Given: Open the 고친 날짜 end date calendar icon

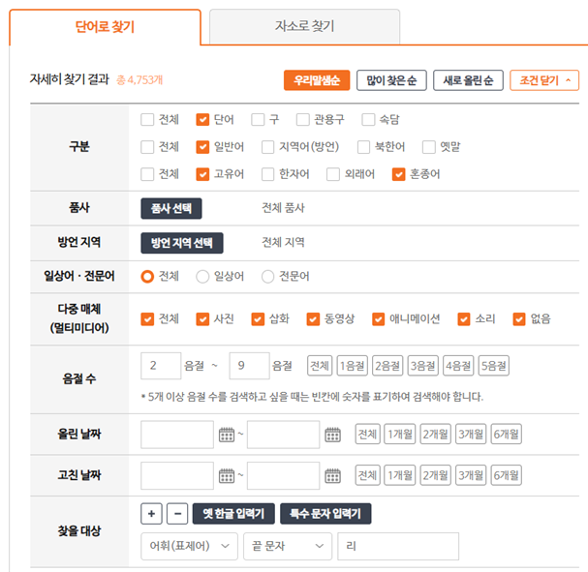Looking at the screenshot, I should 332,476.
